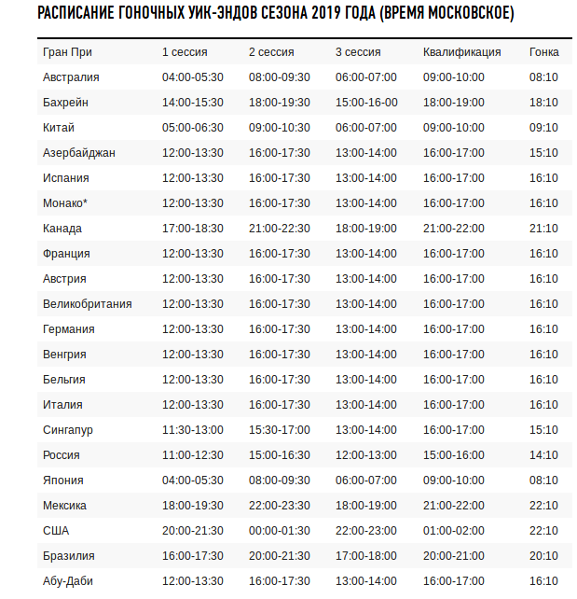Viewport: 577px width, 599px height.
Task: Select США qualification time 01:00-02:00
Action: (454, 531)
